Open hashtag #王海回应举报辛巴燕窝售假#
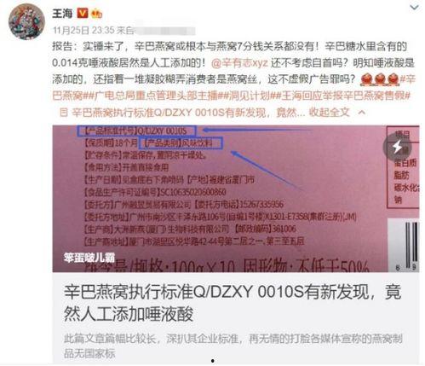425x366 pixels. pyautogui.click(x=343, y=96)
